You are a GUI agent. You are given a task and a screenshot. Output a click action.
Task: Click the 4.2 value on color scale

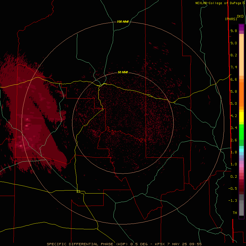234,116
